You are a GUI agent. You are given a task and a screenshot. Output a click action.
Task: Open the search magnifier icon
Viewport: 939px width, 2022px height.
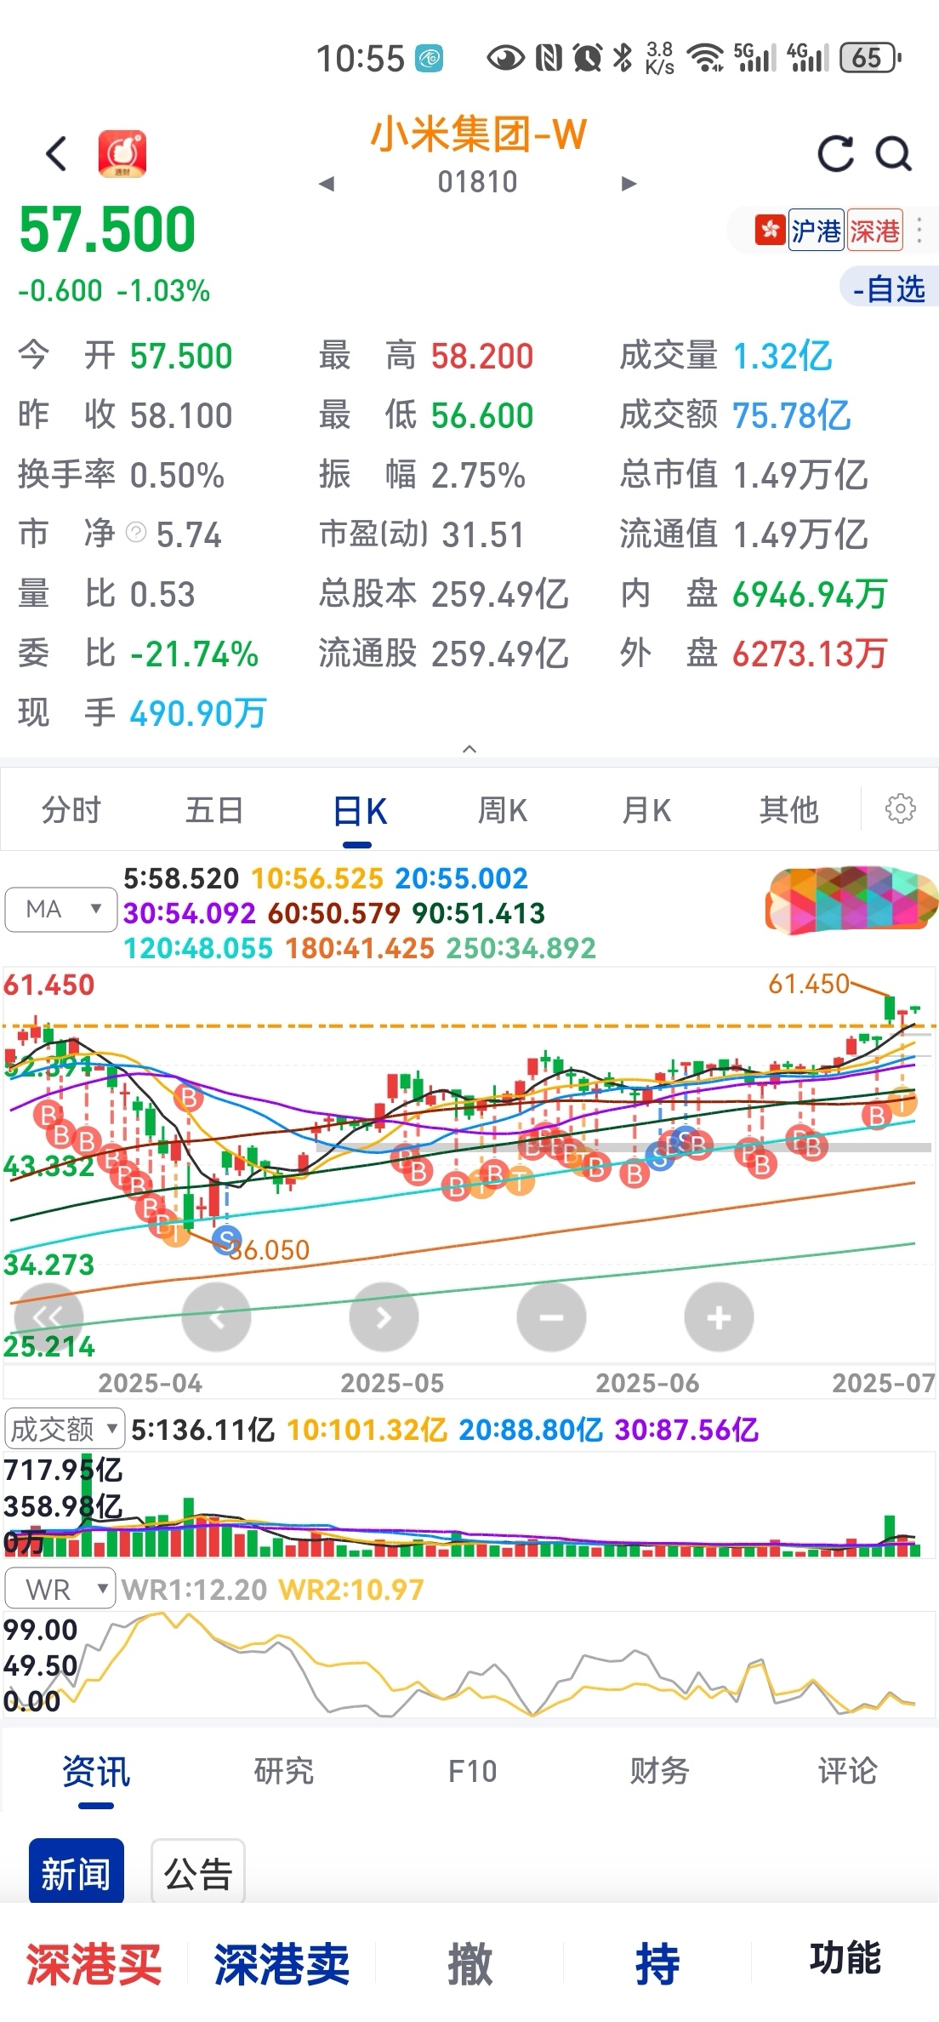tap(894, 154)
